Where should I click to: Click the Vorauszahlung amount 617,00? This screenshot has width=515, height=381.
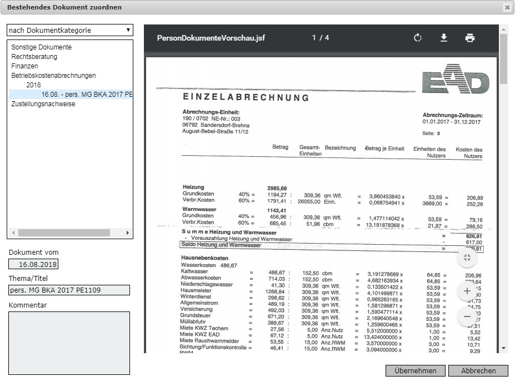click(x=474, y=243)
